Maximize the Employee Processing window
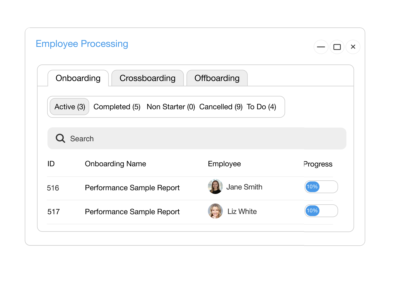Image resolution: width=394 pixels, height=288 pixels. 337,47
